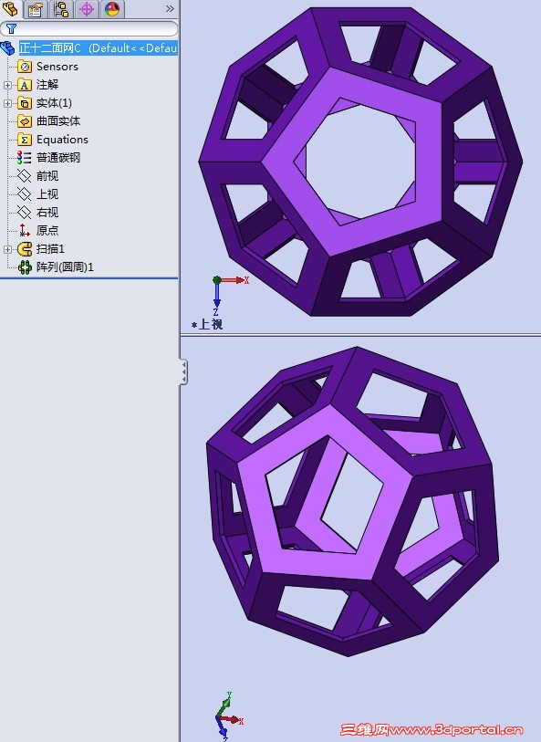Click the Equations sigma icon
This screenshot has height=742, width=541.
(25, 139)
